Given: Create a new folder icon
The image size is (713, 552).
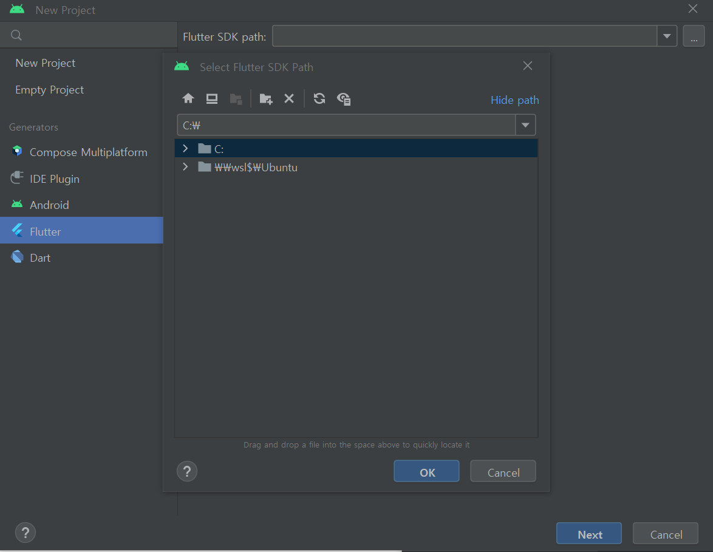Looking at the screenshot, I should 265,98.
